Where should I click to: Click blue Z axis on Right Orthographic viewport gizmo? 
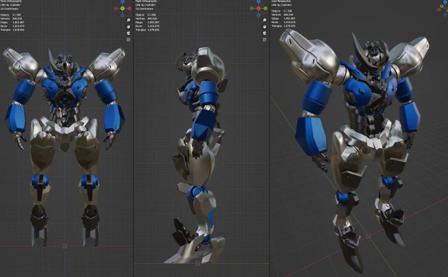tap(258, 1)
